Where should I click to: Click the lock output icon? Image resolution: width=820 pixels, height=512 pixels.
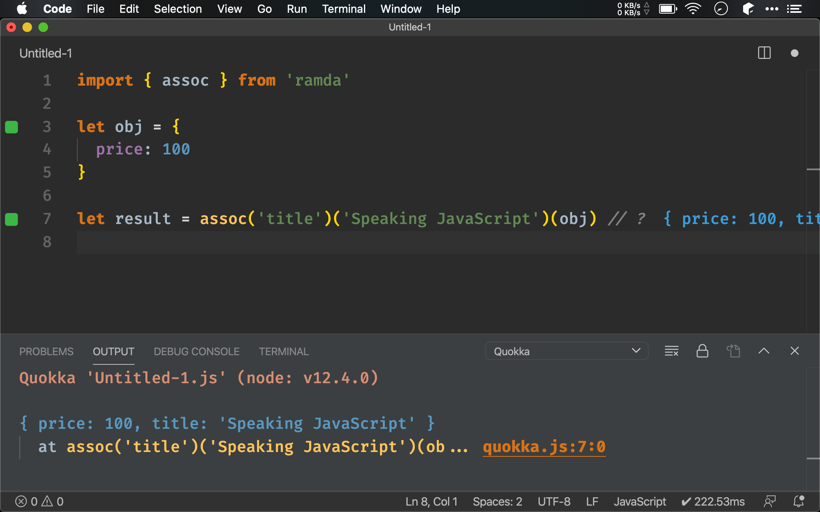coord(701,351)
